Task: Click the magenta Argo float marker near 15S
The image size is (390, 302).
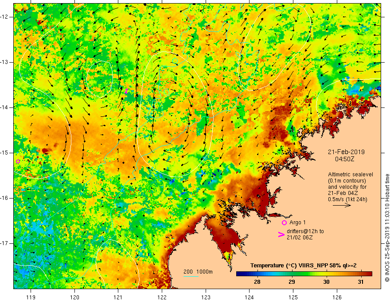Action: pos(18,162)
